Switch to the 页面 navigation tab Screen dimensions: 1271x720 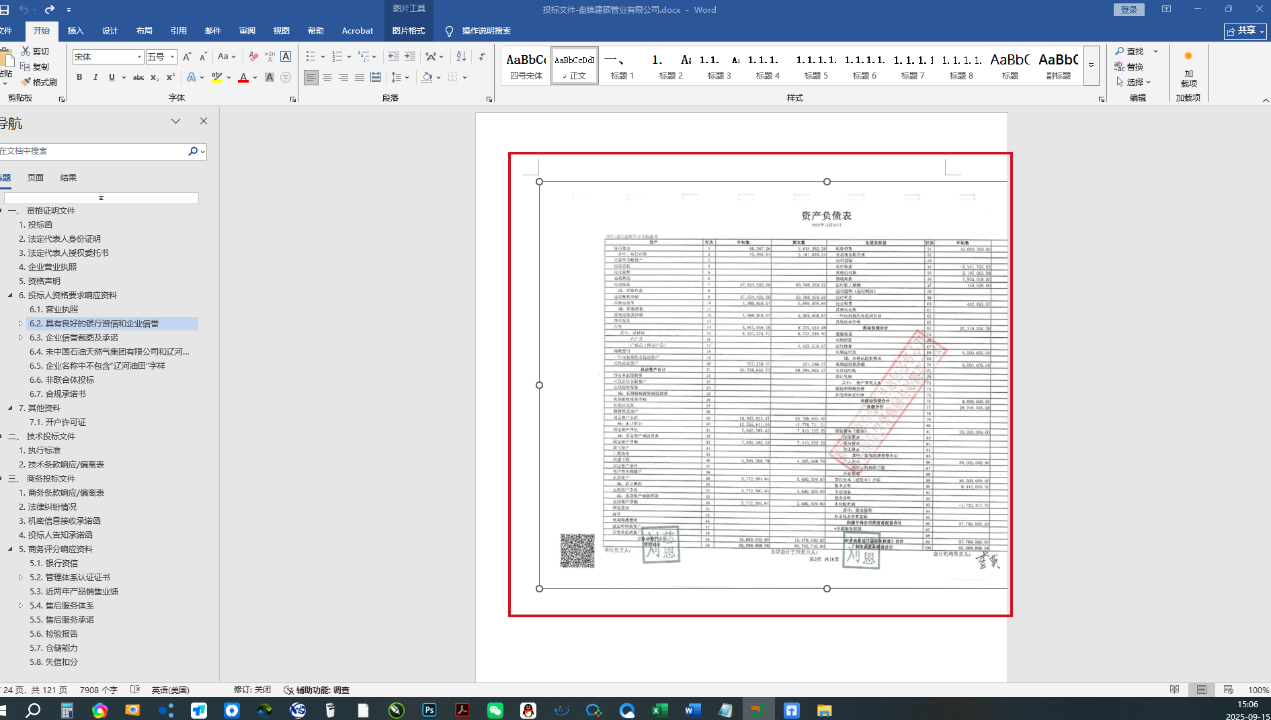click(x=36, y=177)
